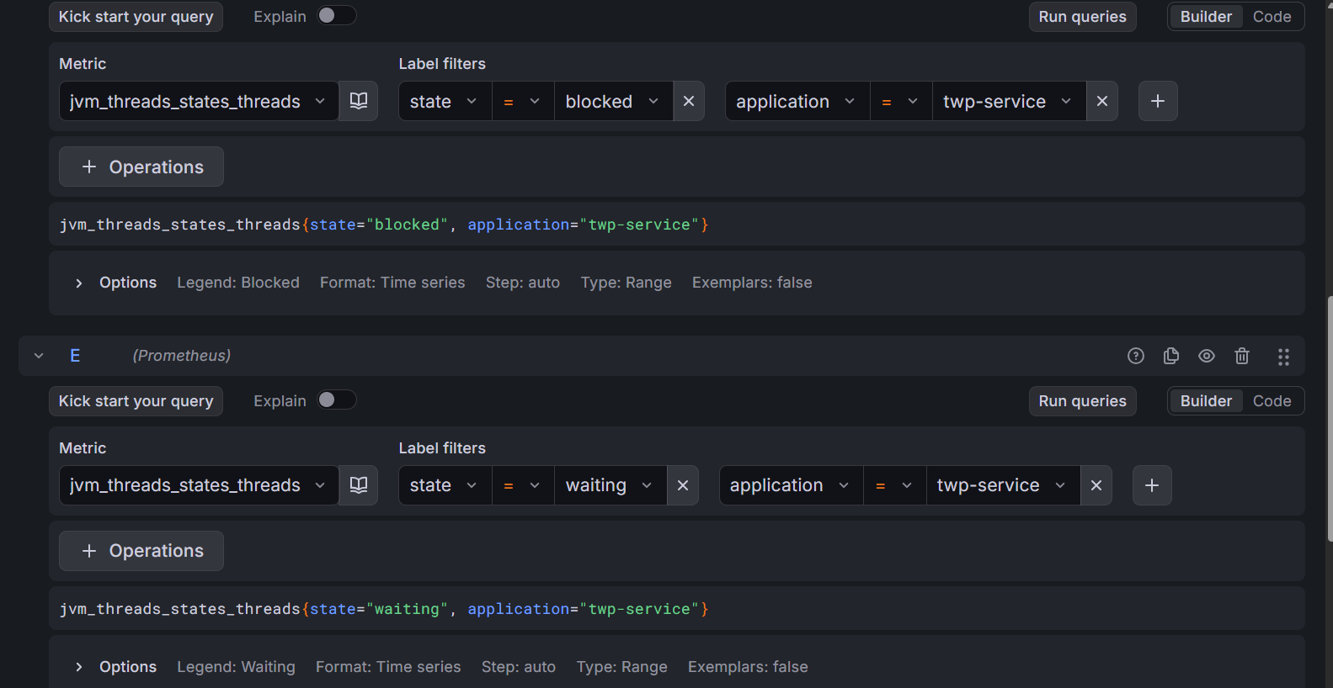This screenshot has height=688, width=1333.
Task: Click query E name letter
Action: pyautogui.click(x=75, y=356)
